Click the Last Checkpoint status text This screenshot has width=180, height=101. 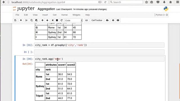(x=81, y=9)
